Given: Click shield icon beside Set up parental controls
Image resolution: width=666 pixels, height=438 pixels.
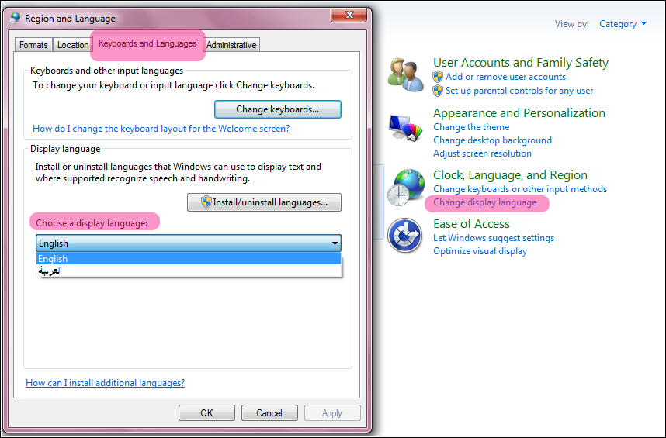Looking at the screenshot, I should [x=438, y=91].
